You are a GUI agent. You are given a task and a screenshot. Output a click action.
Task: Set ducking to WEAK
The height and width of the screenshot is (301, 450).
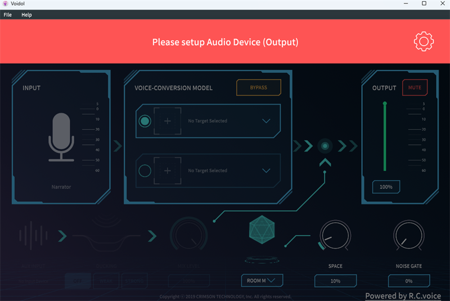coord(106,281)
